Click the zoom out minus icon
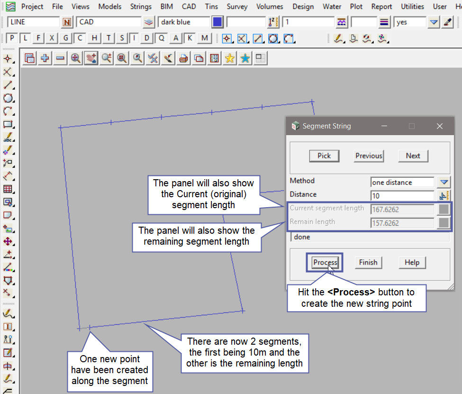 60,58
